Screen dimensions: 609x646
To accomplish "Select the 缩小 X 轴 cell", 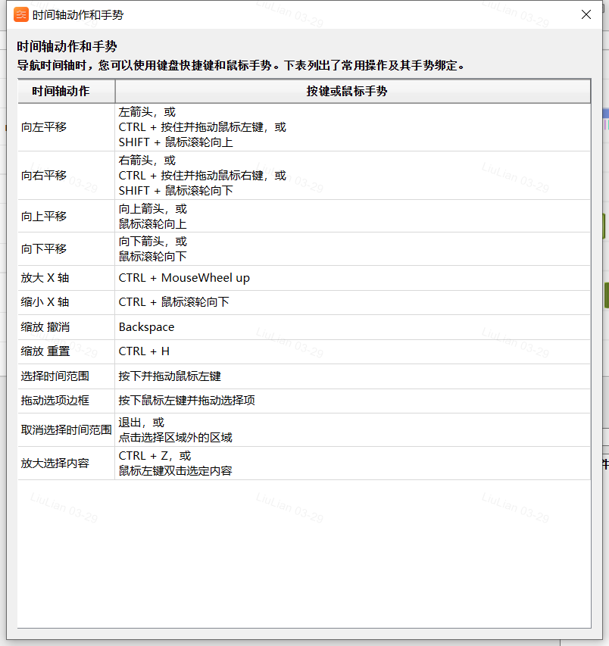I will [67, 302].
